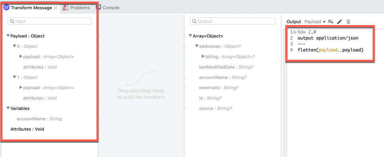Expand payload array under 0 : Object
This screenshot has width=384, height=157.
tap(21, 57)
